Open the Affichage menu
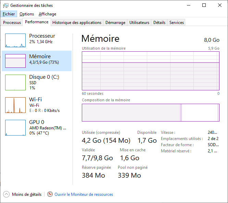The image size is (228, 203). pos(47,14)
